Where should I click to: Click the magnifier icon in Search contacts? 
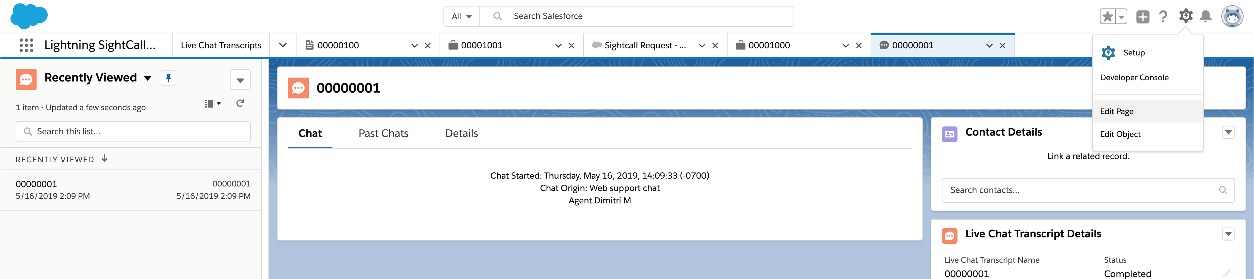point(1223,190)
